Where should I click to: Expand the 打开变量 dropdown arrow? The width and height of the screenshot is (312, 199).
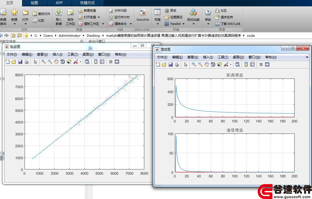[x=99, y=17]
